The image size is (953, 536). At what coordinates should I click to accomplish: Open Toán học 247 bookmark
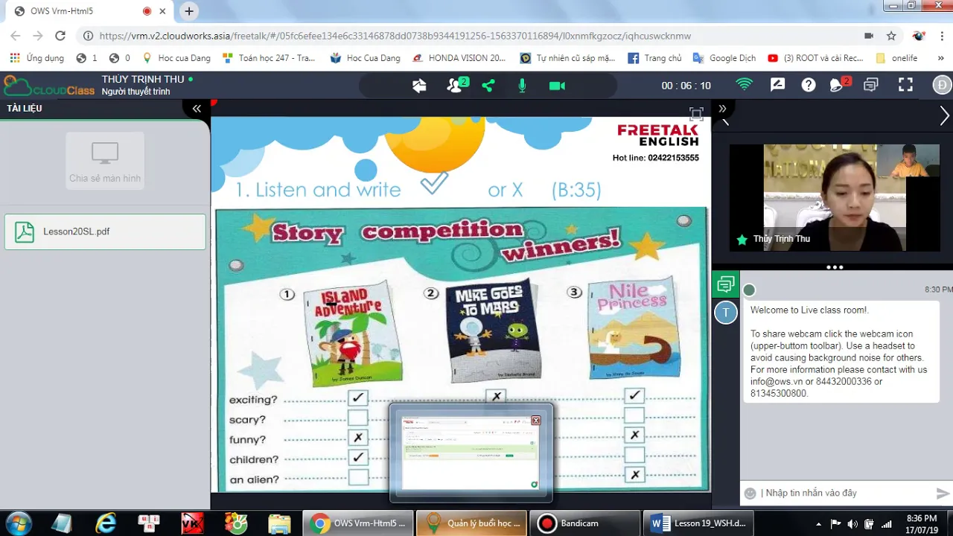pos(267,58)
